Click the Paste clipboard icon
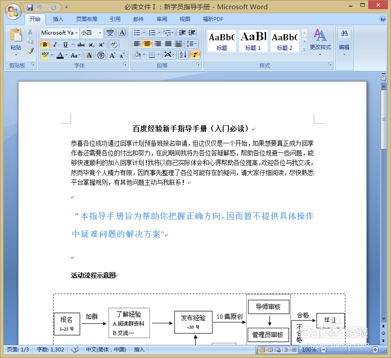 point(16,35)
